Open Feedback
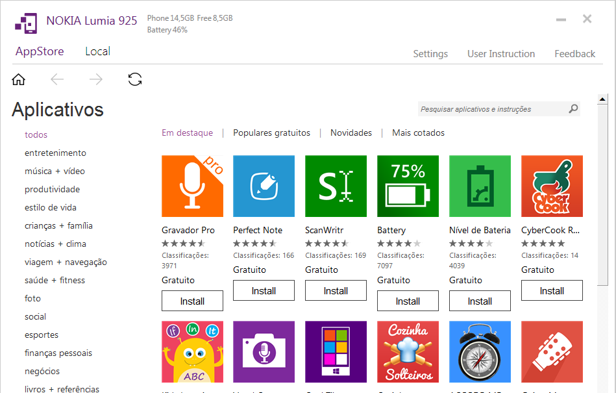616x393 pixels. (x=574, y=54)
